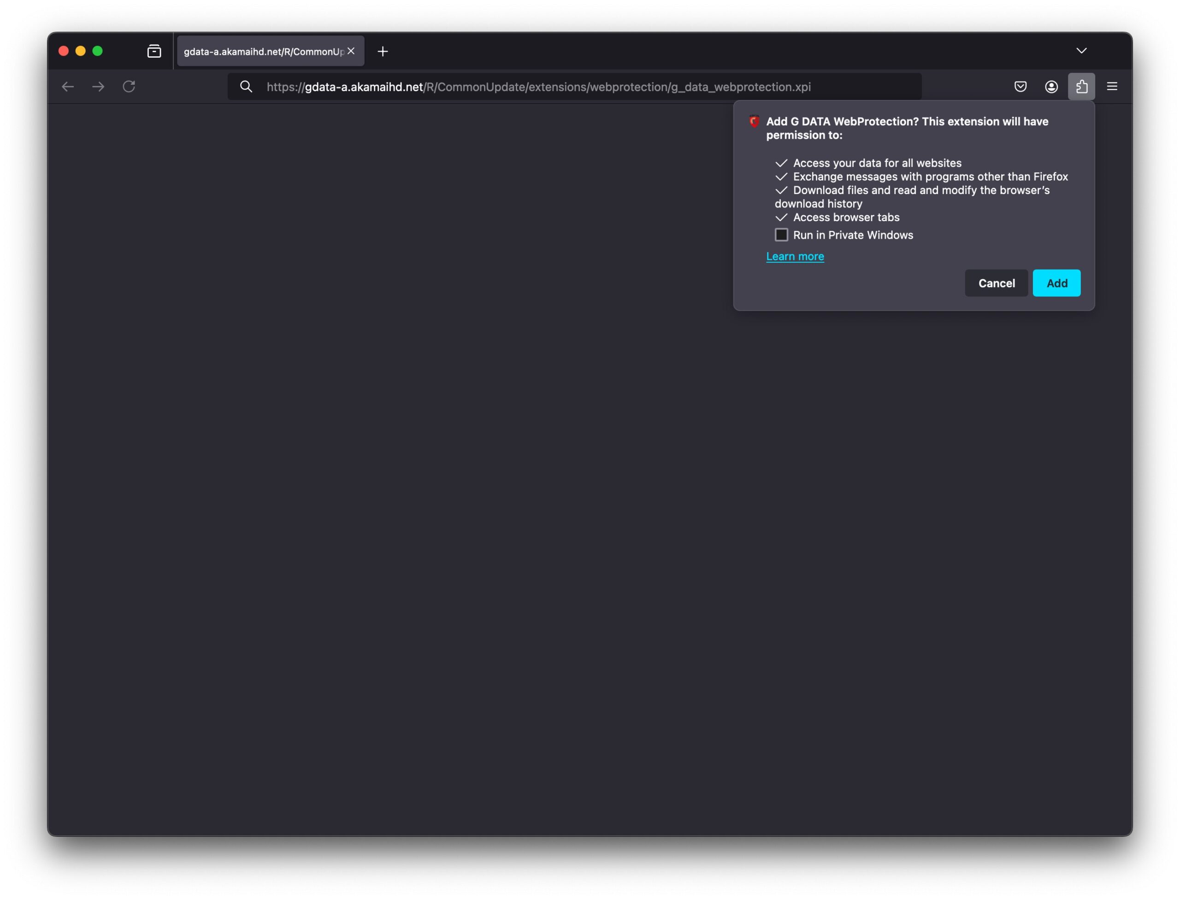Add the G DATA WebProtection extension
This screenshot has width=1180, height=899.
(1057, 283)
